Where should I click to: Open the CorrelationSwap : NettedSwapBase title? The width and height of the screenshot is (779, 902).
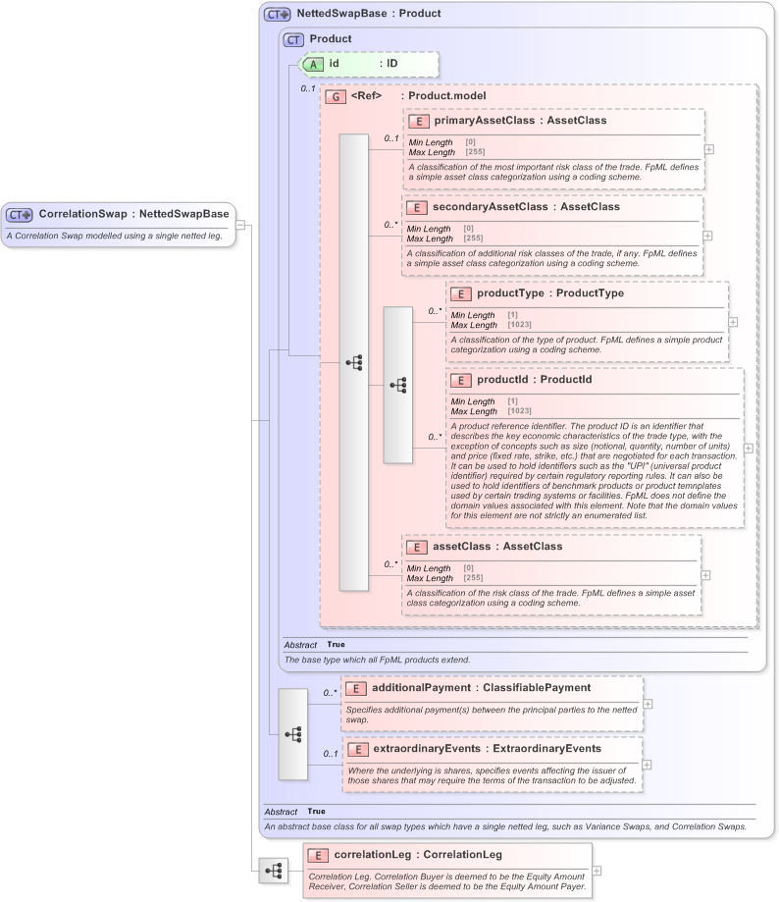pyautogui.click(x=134, y=214)
